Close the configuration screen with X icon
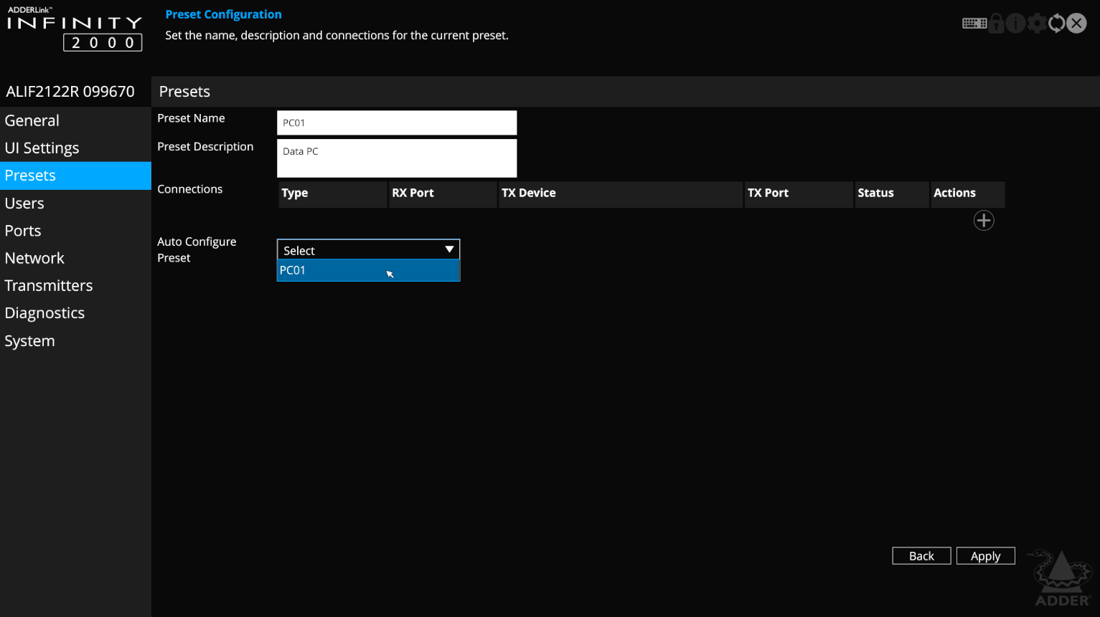The image size is (1100, 617). pyautogui.click(x=1076, y=24)
